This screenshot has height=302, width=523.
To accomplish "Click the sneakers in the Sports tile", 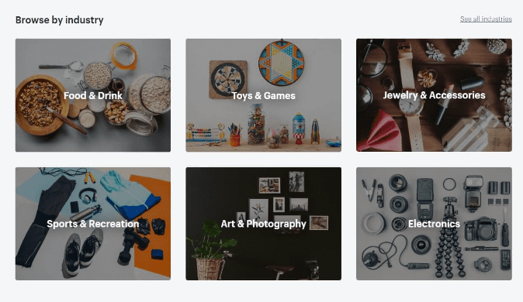I will coord(82,252).
